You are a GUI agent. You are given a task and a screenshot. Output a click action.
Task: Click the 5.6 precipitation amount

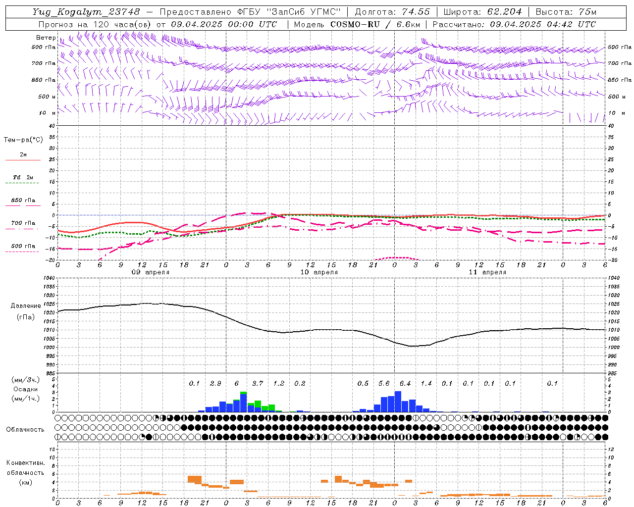click(384, 384)
